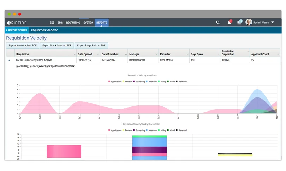This screenshot has width=286, height=171.
Task: Toggle the Area(Day) checkbox
Action: click(x=17, y=66)
